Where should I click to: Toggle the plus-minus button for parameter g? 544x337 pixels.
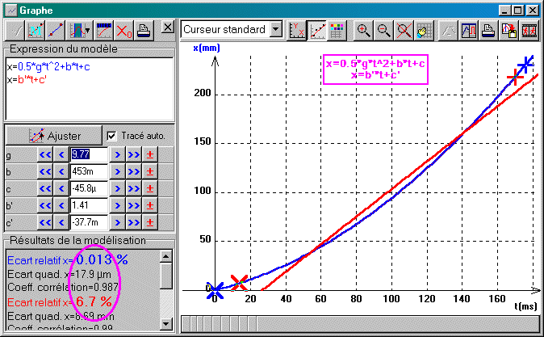pyautogui.click(x=150, y=154)
